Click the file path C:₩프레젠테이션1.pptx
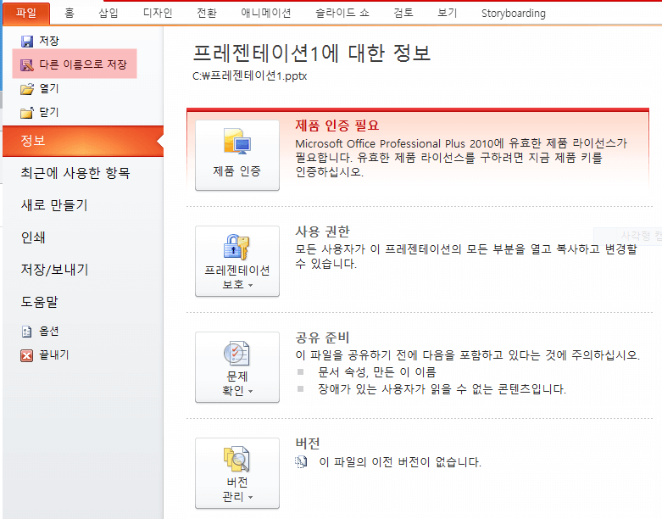The height and width of the screenshot is (519, 662). point(249,76)
